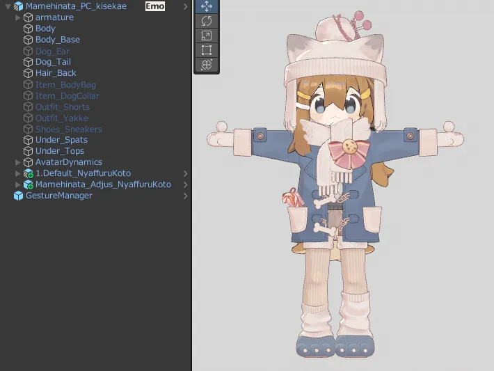This screenshot has height=371, width=494.
Task: Select the Rect tool
Action: 207,50
